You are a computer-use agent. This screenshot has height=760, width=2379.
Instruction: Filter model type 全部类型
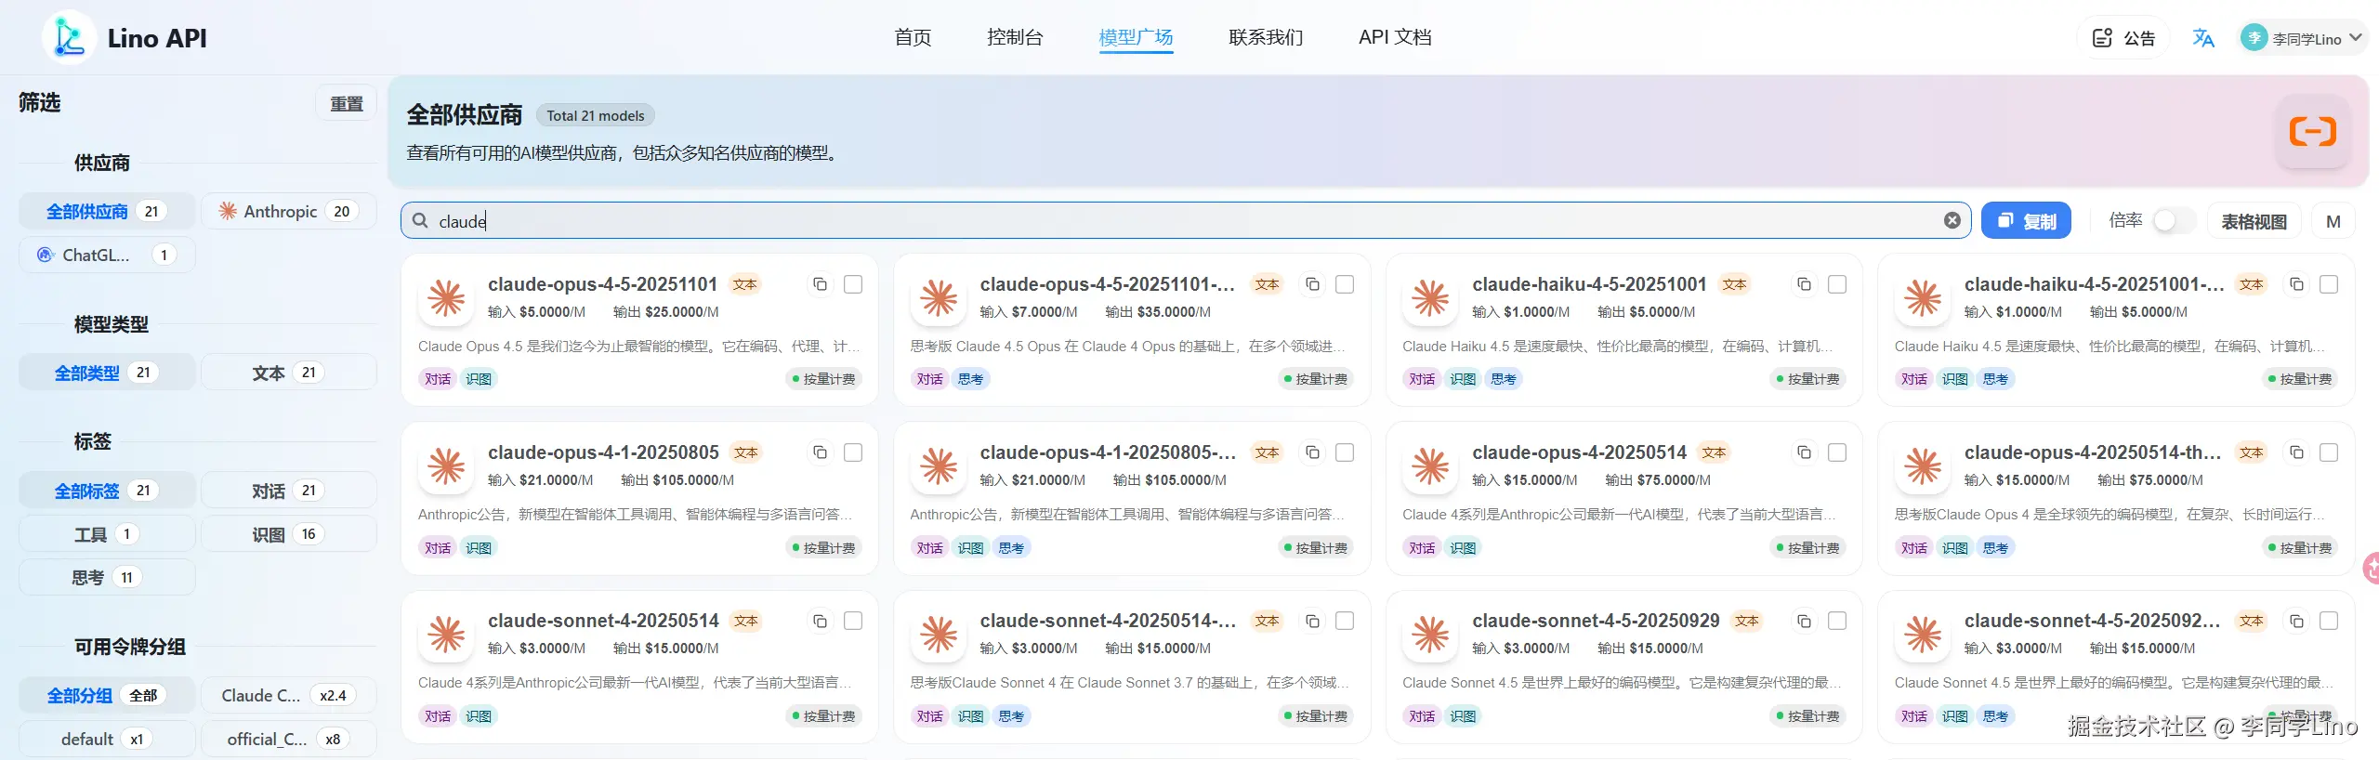(107, 373)
